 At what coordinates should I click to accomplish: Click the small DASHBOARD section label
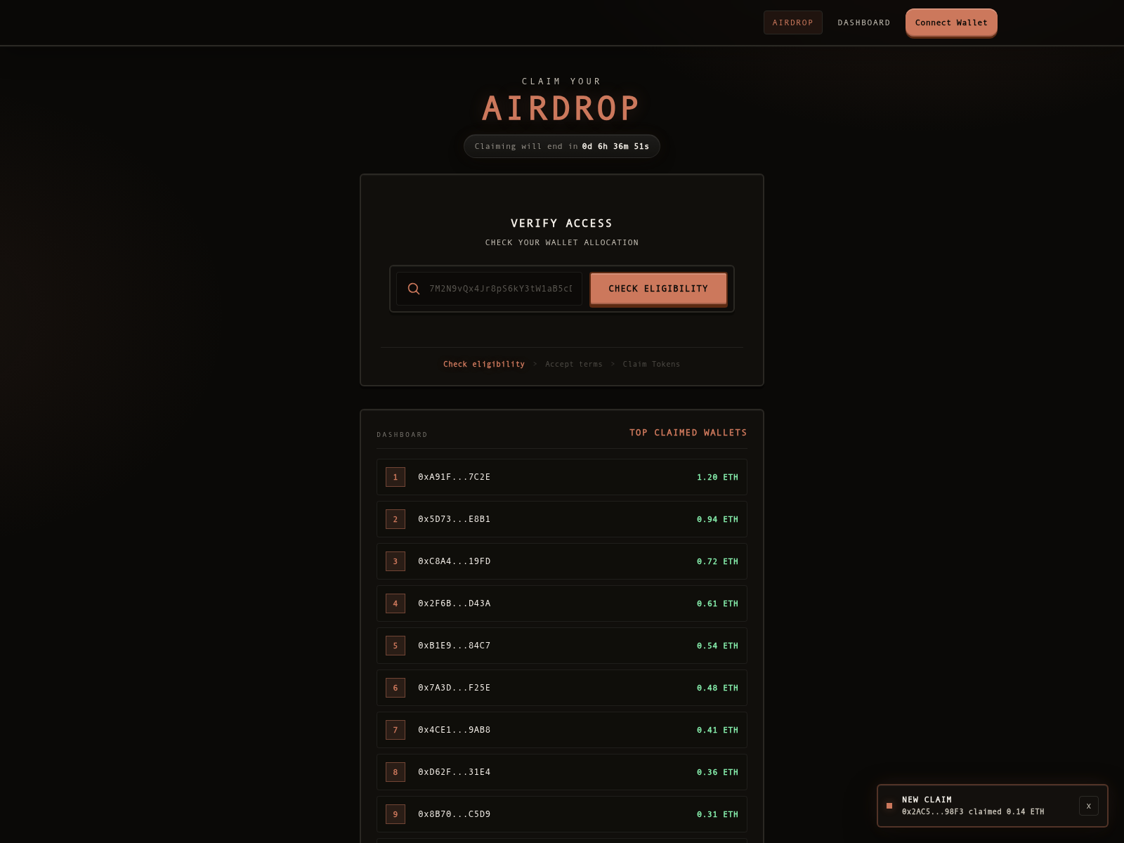point(402,435)
